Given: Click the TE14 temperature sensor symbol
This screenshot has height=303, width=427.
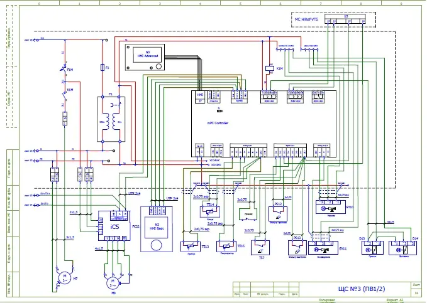Looking at the screenshot, I should click(210, 213).
